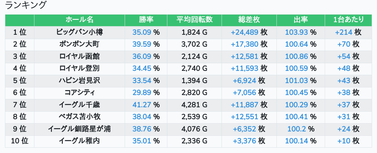
Task: Click the ランキング section heading
Action: tap(26, 5)
